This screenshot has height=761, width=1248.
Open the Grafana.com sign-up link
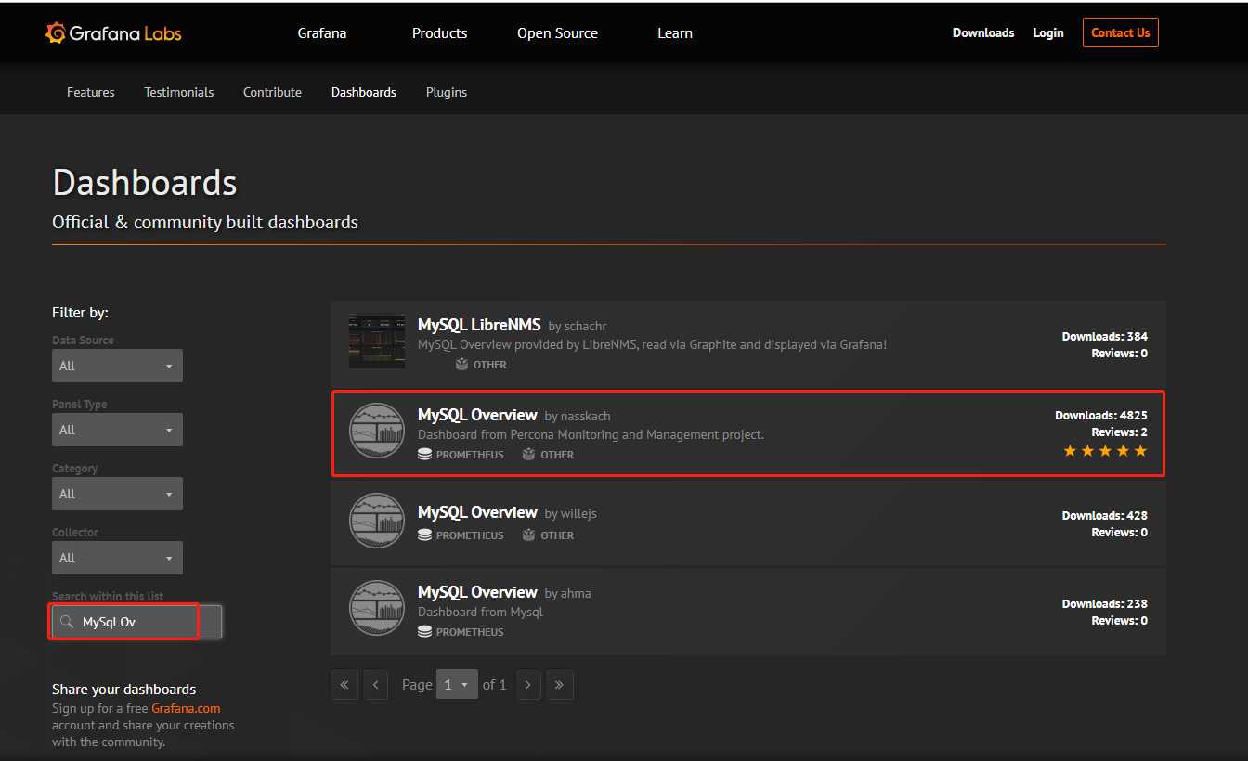[x=186, y=708]
